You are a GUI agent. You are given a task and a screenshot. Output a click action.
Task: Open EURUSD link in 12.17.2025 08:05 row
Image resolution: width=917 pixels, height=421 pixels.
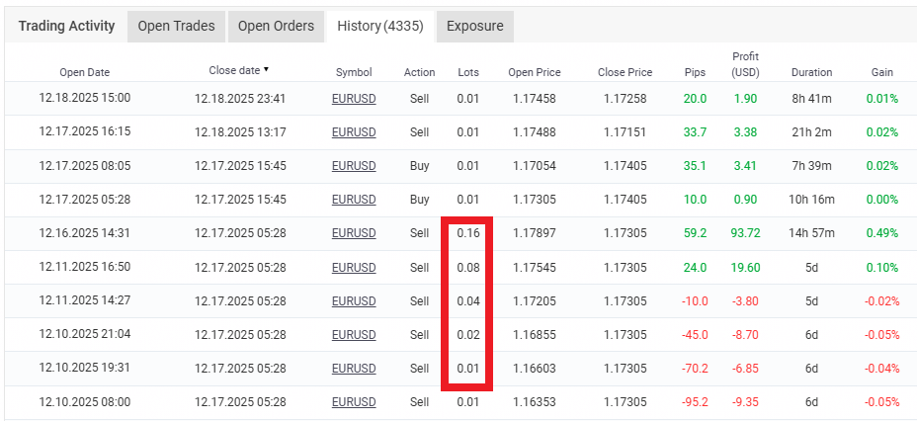(354, 166)
